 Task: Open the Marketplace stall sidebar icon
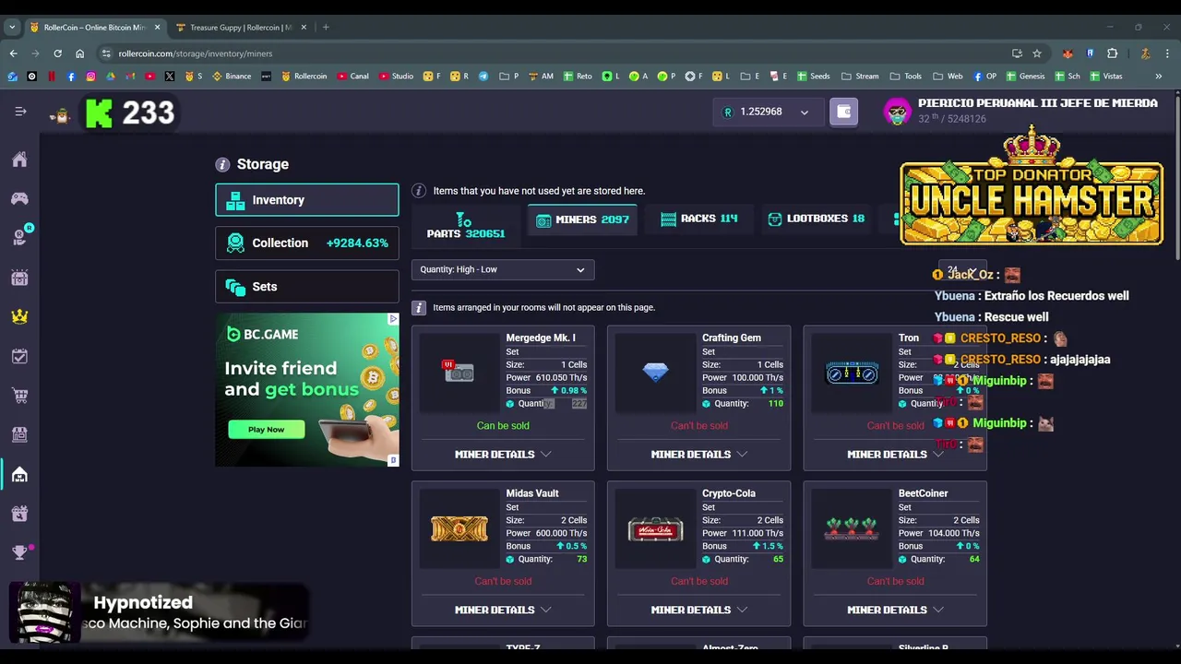coord(19,434)
